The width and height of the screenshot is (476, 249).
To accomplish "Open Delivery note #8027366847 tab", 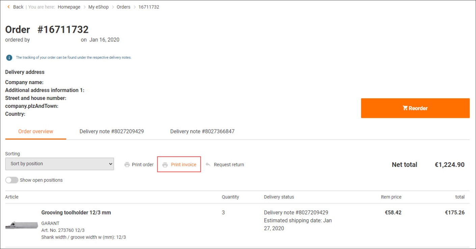I will (202, 131).
